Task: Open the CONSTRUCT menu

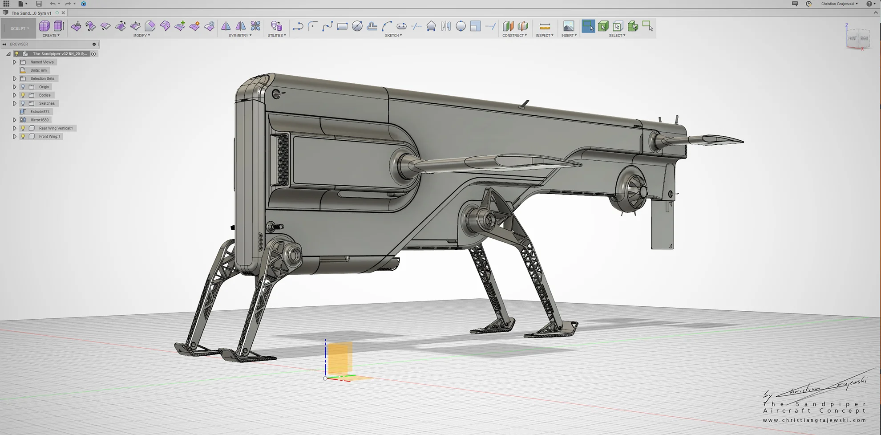Action: 514,36
